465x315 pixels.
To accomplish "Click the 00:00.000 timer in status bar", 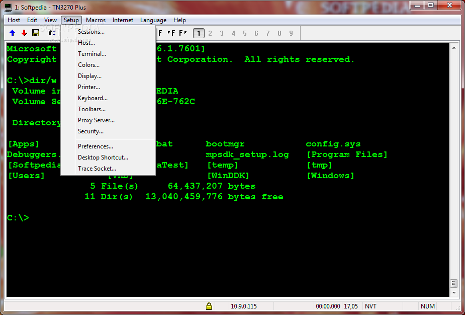I will (328, 306).
